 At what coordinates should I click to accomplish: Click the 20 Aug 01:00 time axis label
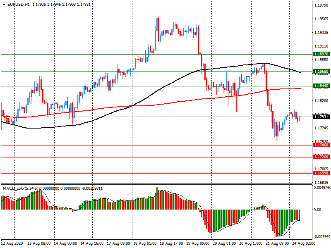[224, 243]
